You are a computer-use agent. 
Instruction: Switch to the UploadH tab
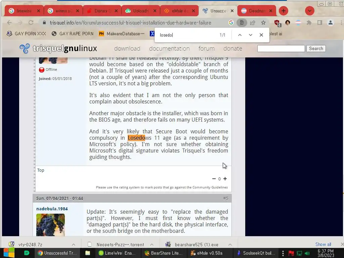coord(141,11)
